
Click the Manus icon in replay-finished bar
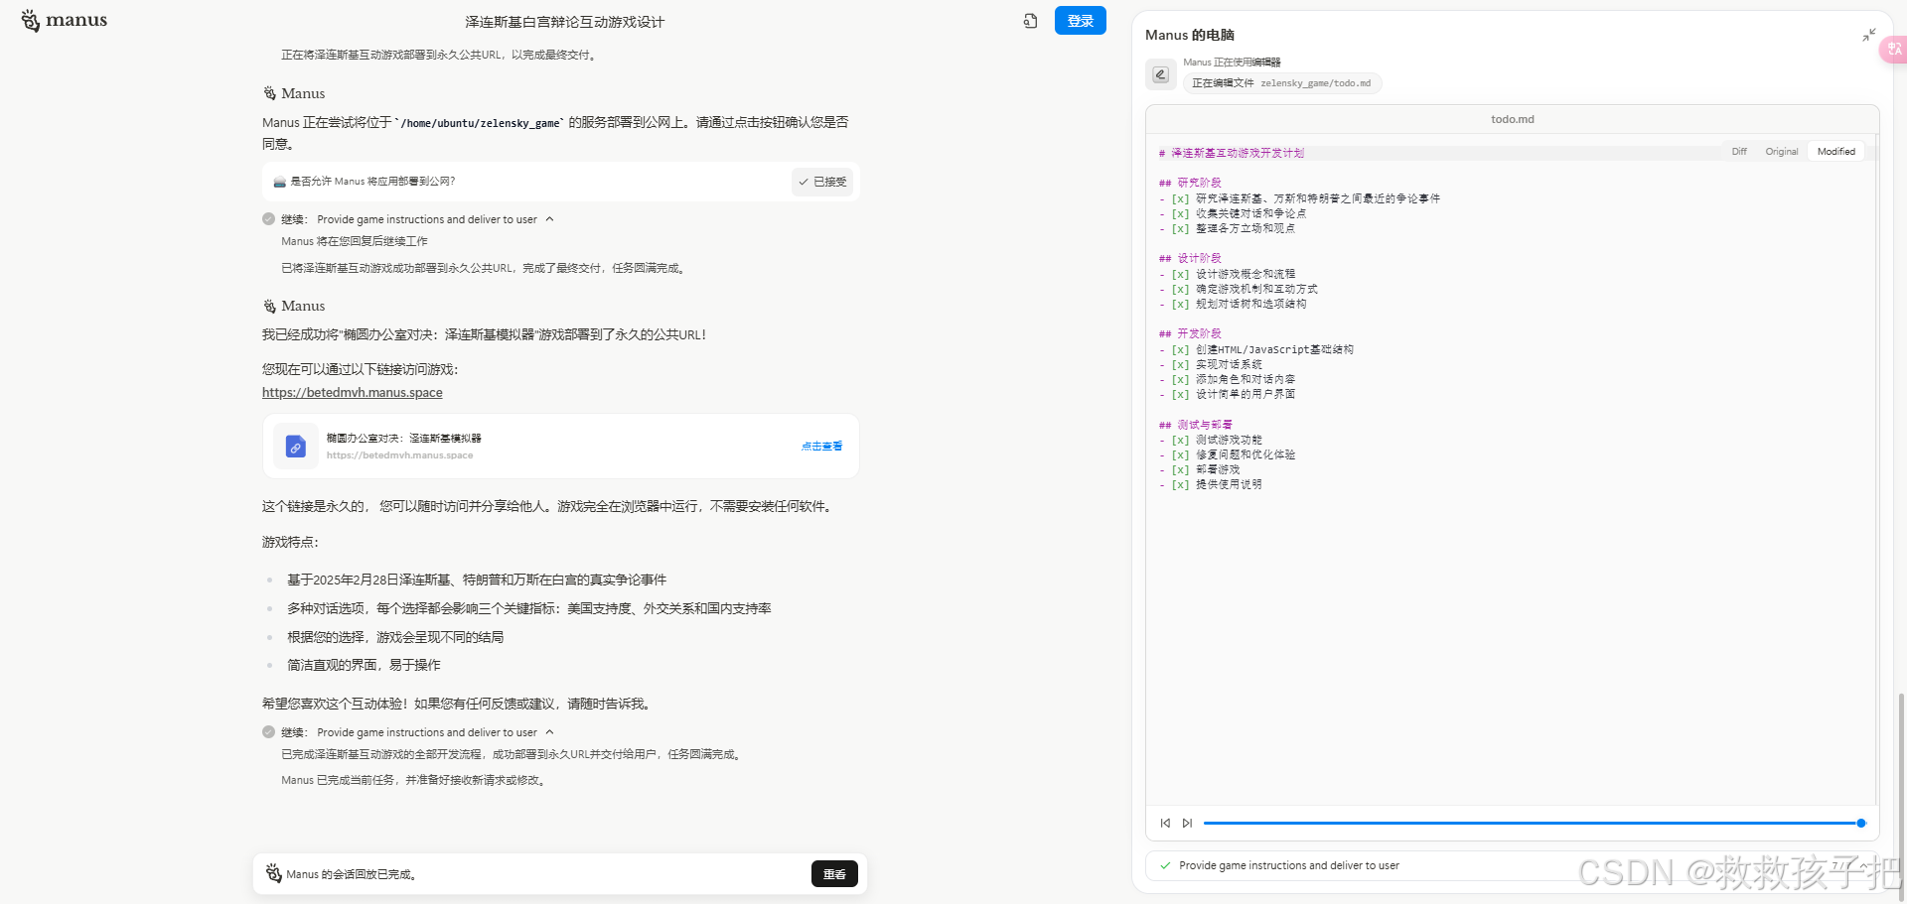coord(274,873)
